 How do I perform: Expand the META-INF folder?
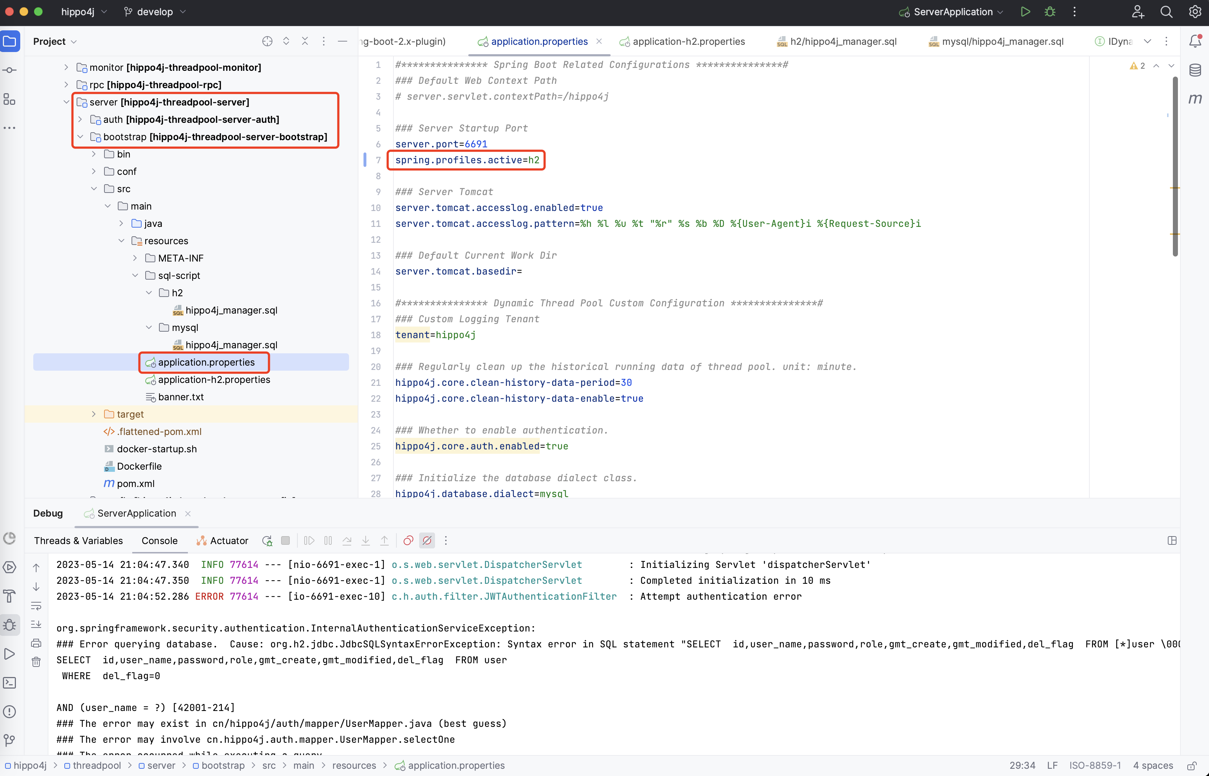click(x=134, y=258)
